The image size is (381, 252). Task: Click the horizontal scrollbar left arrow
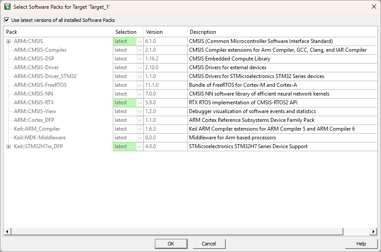pyautogui.click(x=7, y=231)
